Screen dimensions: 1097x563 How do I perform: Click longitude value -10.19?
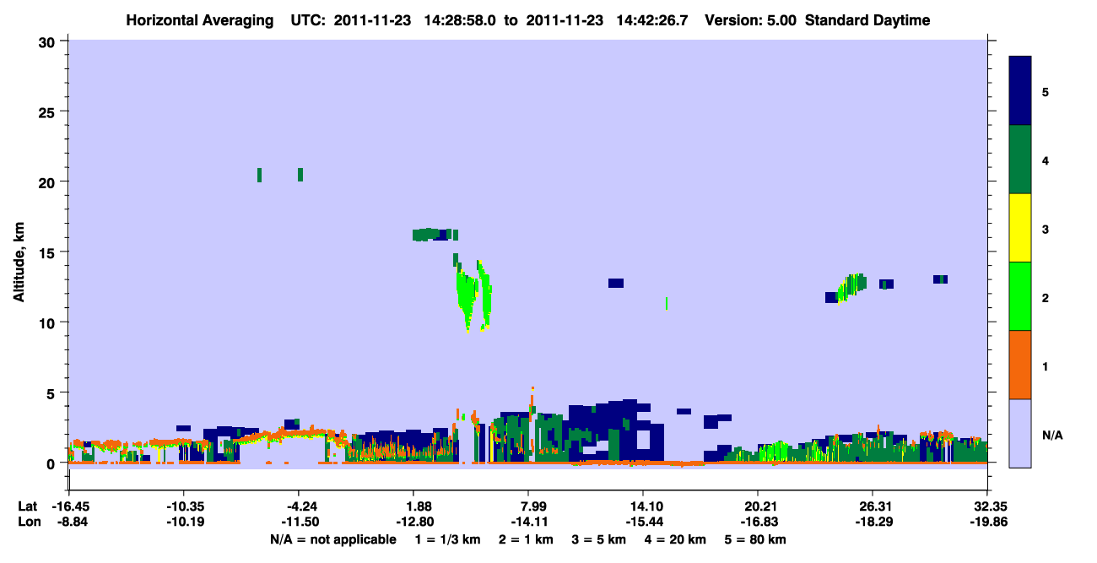[x=184, y=521]
